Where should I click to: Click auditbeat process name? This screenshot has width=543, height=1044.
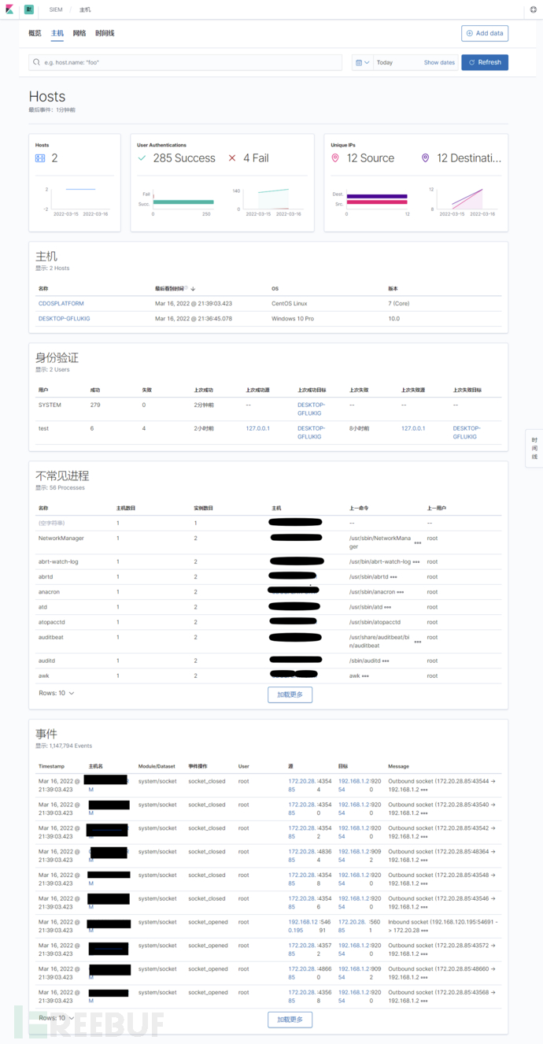point(52,639)
